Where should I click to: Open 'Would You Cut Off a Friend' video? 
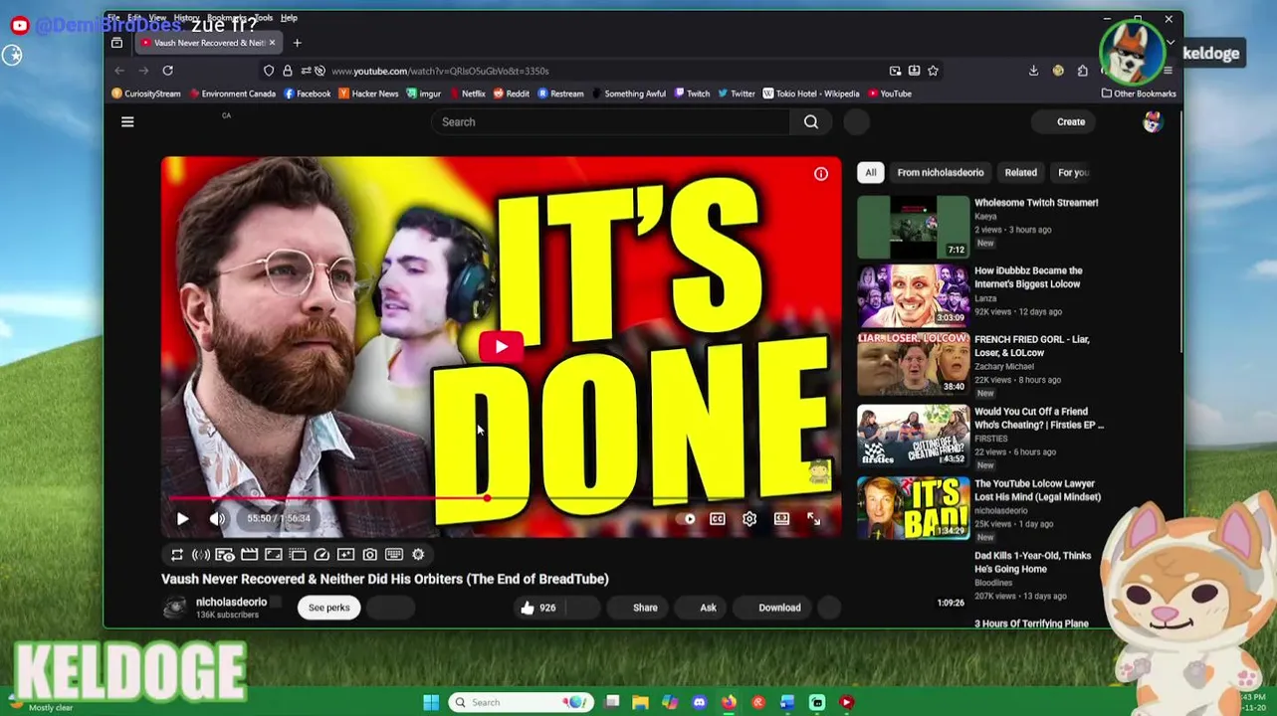[x=1038, y=418]
